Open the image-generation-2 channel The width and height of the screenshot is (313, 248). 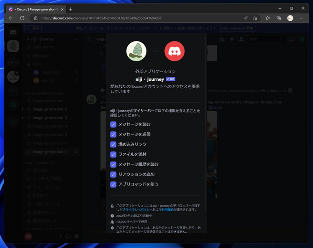click(52, 109)
